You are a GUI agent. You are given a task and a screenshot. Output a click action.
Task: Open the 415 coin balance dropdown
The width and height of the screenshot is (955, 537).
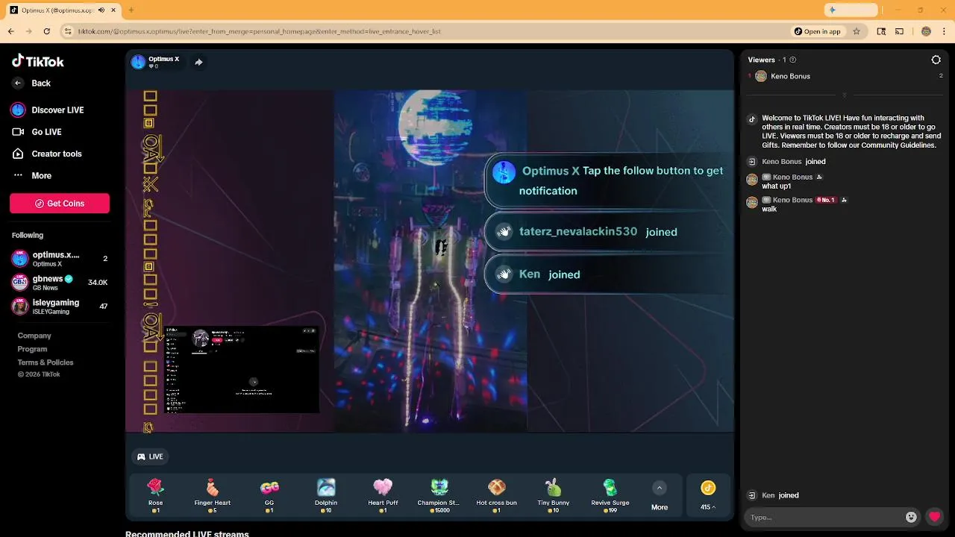708,496
